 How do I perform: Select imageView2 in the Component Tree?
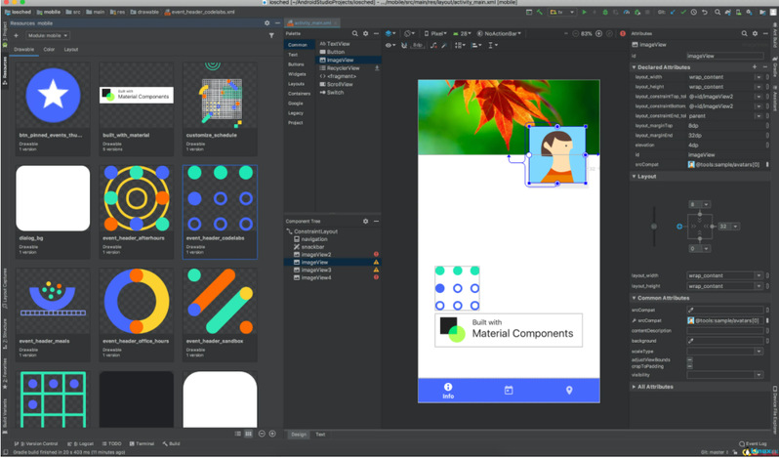pos(315,255)
